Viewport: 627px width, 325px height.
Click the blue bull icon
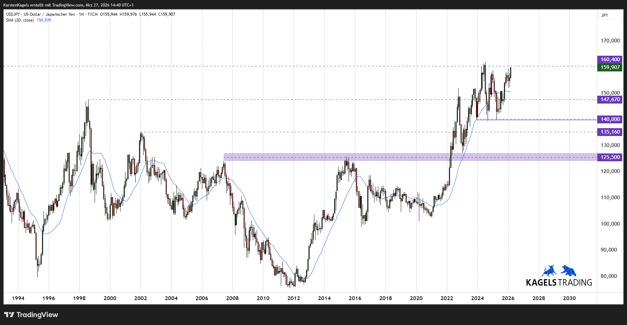[x=549, y=271]
